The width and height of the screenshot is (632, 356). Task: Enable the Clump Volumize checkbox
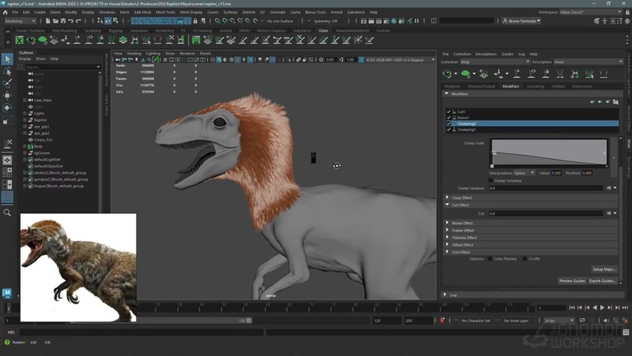[490, 181]
